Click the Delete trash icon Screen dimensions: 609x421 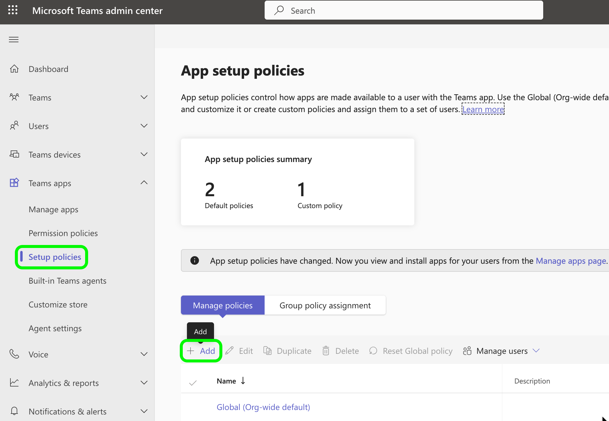pos(326,351)
